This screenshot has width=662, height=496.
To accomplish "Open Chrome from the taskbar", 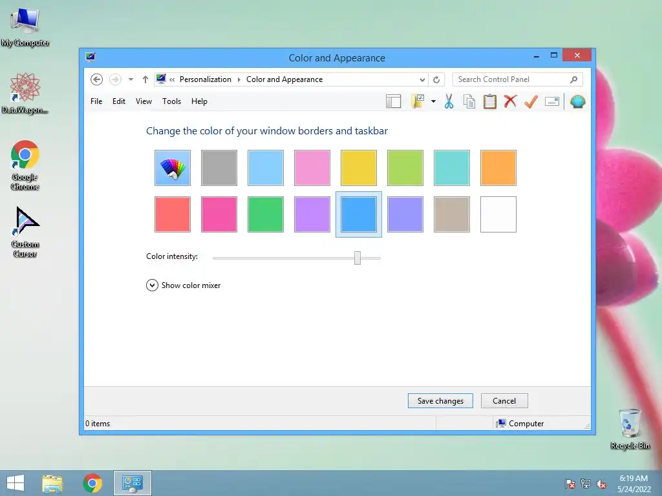I will 92,483.
